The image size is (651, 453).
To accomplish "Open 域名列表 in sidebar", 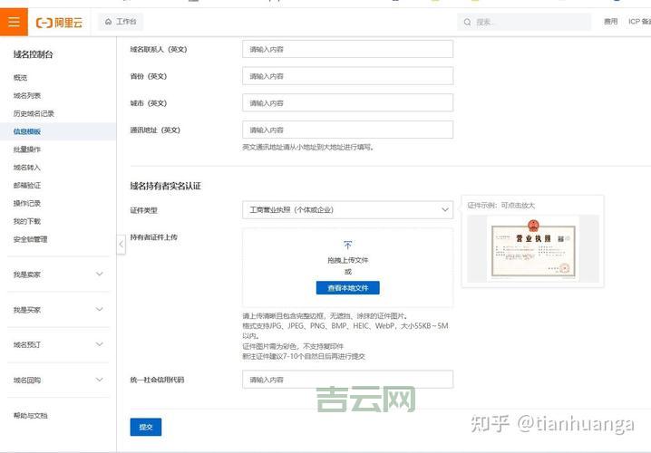I will 27,95.
